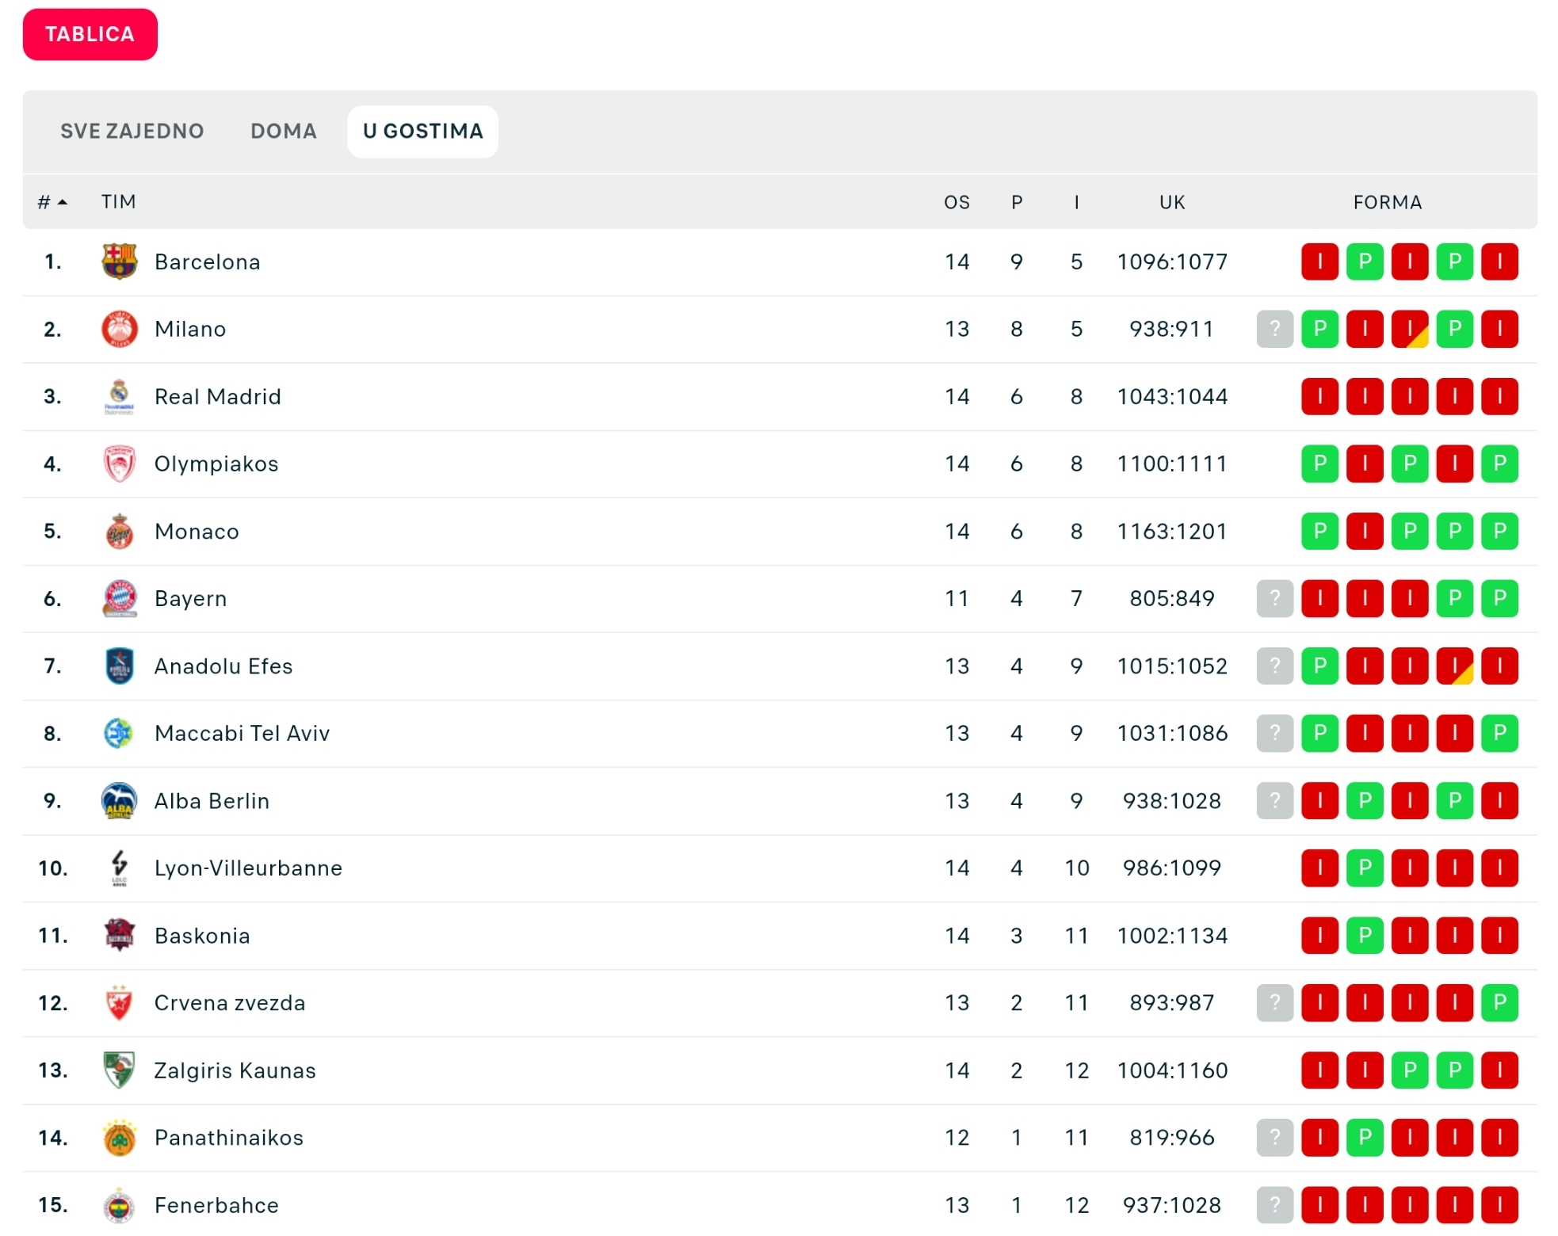Click the TABLICA button
The image size is (1558, 1236).
90,34
